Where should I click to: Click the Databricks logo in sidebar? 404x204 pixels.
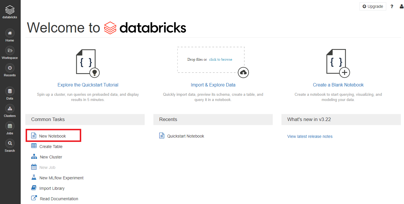coord(10,12)
